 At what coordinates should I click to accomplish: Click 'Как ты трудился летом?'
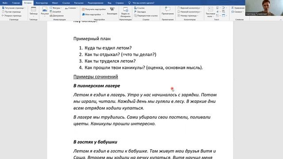110,61
